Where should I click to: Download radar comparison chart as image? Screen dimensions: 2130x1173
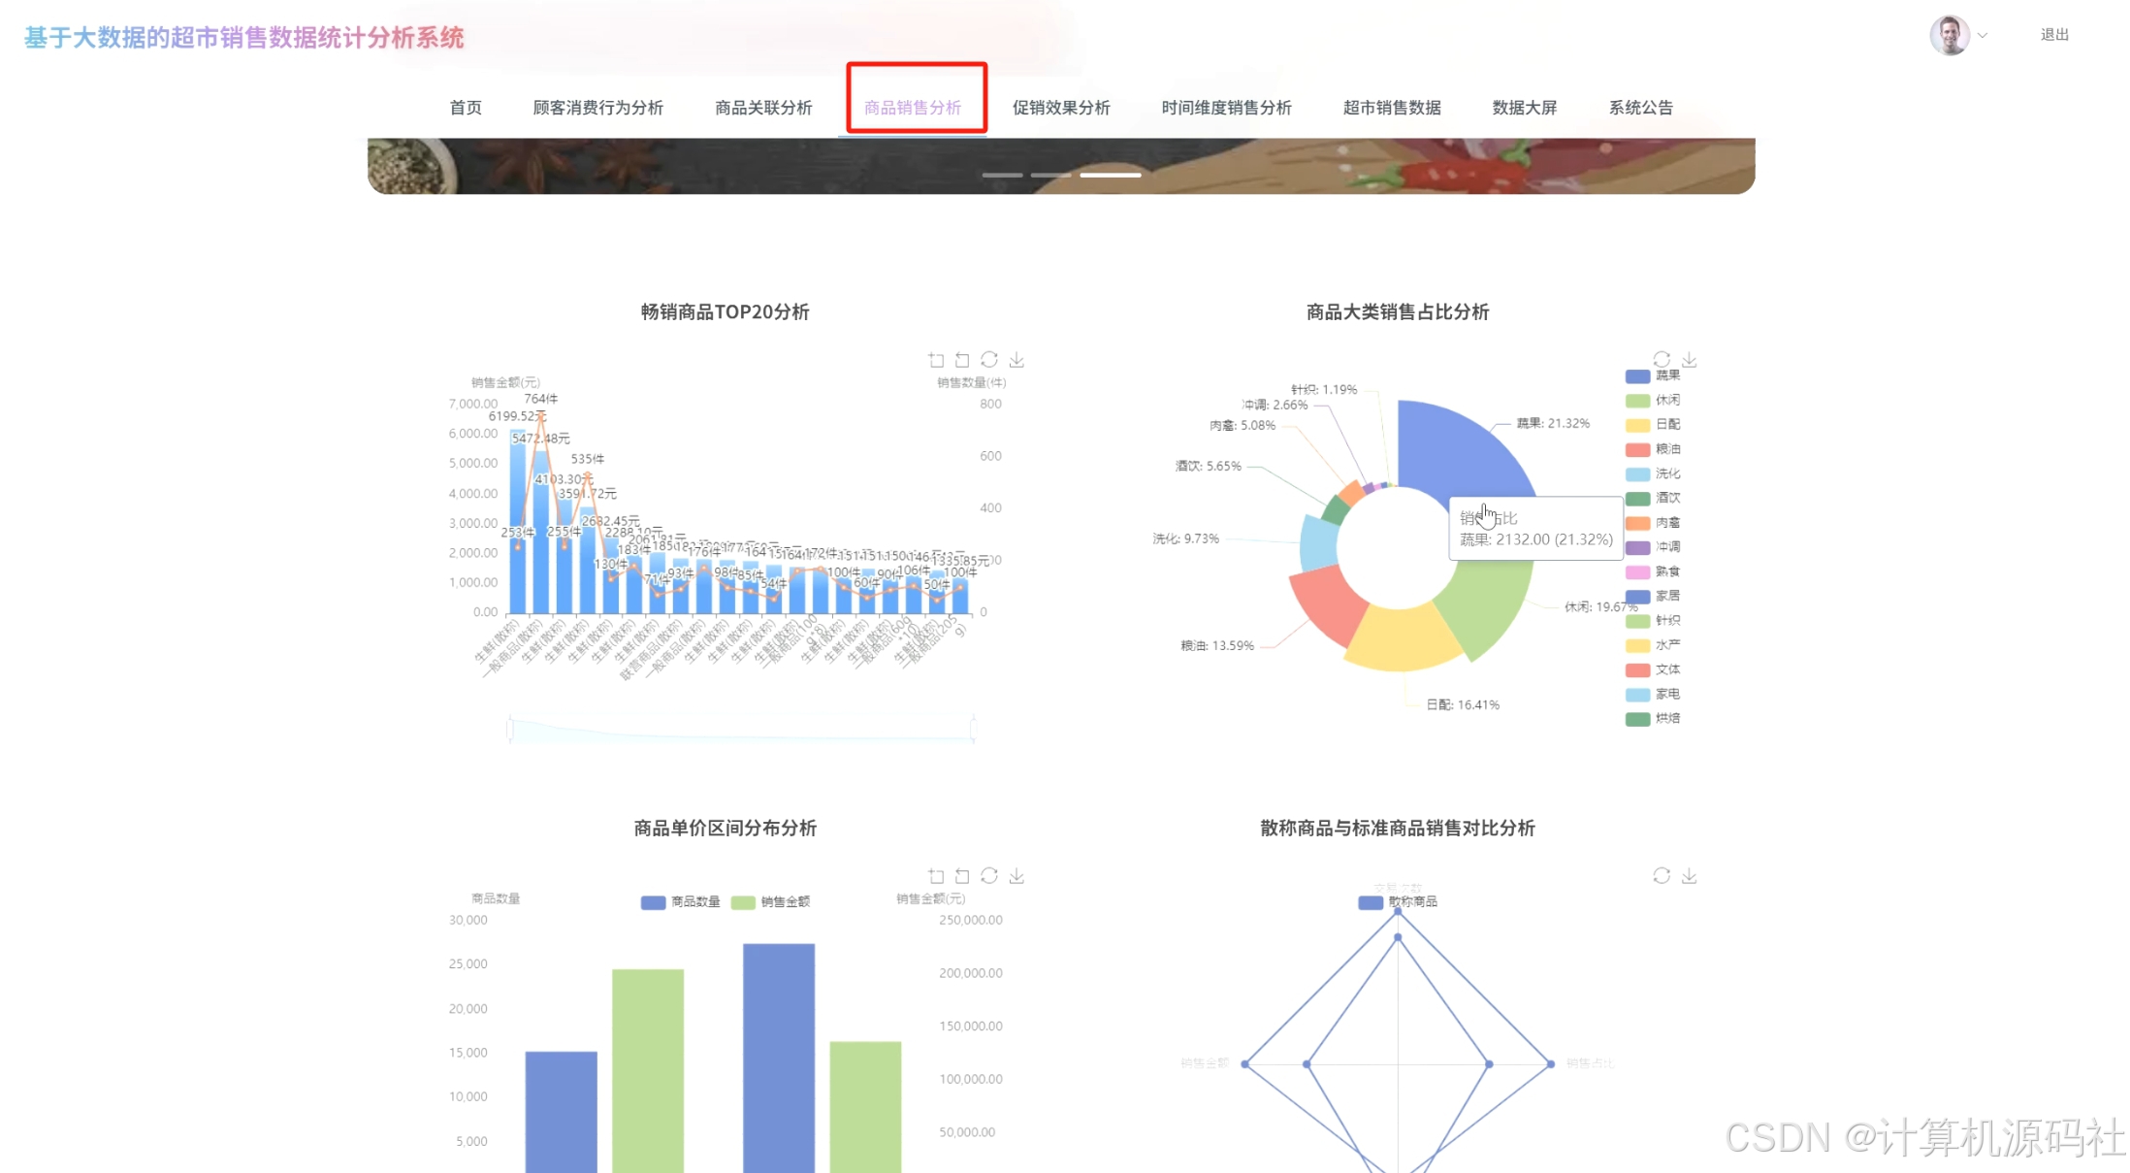click(x=1689, y=876)
